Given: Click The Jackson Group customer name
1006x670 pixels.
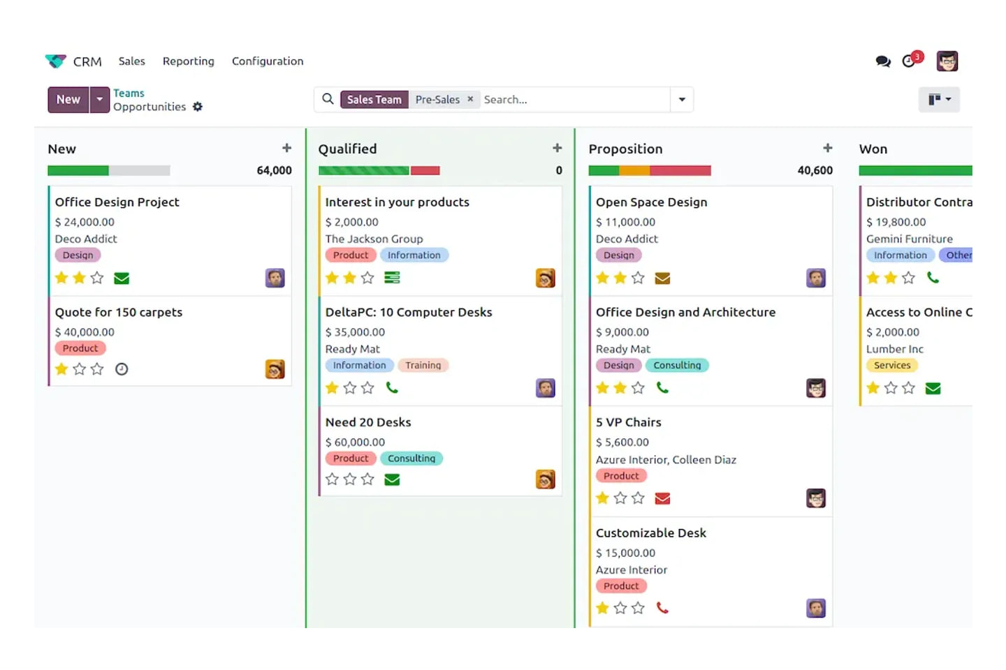Looking at the screenshot, I should point(374,239).
